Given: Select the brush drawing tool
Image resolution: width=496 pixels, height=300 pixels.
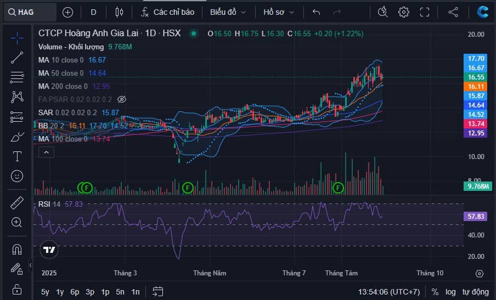Looking at the screenshot, I should tap(17, 137).
